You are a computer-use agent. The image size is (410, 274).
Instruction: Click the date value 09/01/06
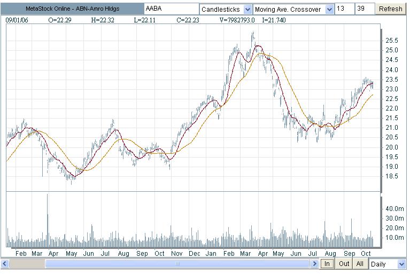[x=17, y=20]
